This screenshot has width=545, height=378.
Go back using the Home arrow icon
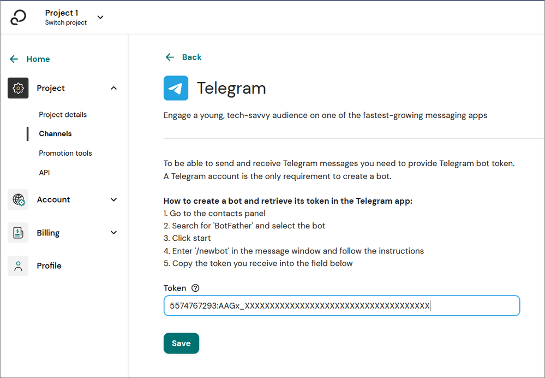(14, 59)
